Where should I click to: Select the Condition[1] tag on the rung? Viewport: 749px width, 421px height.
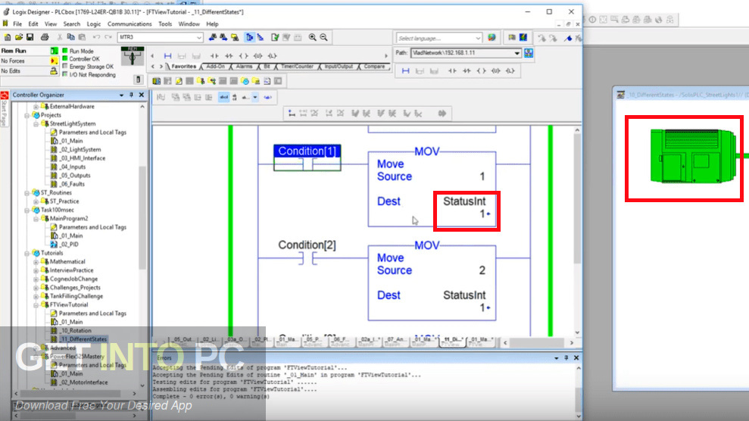pyautogui.click(x=307, y=151)
